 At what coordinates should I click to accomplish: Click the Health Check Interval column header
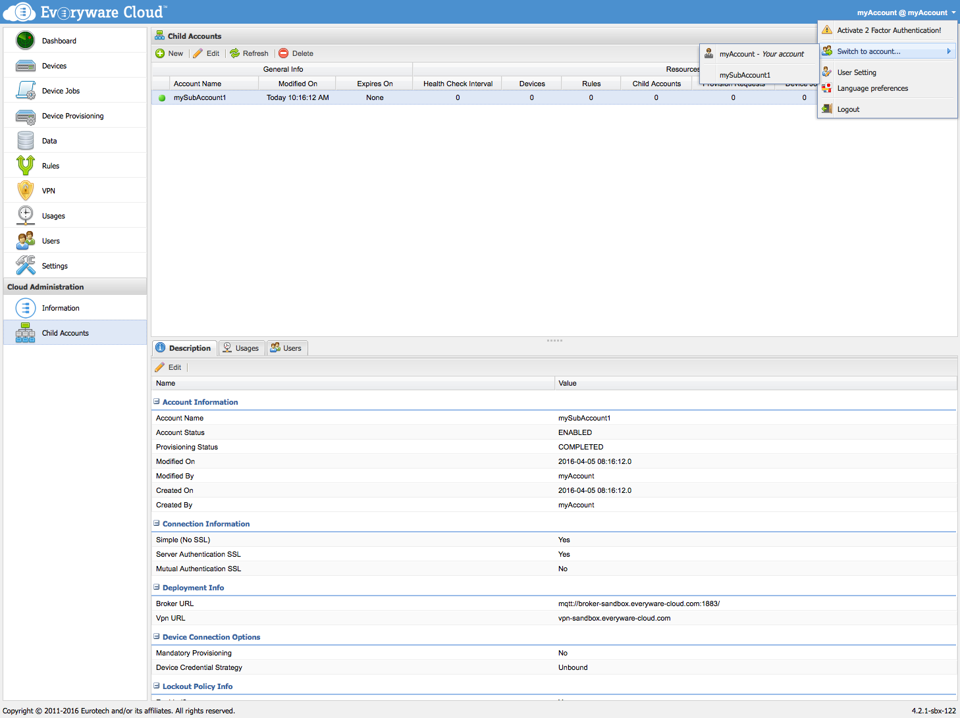[x=458, y=84]
